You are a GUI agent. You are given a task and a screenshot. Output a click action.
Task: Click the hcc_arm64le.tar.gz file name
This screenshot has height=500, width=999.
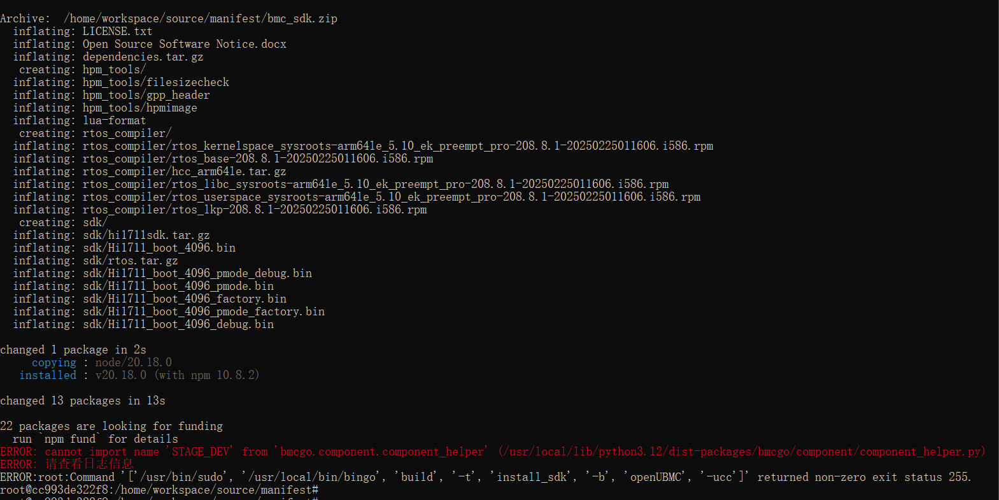coord(184,171)
